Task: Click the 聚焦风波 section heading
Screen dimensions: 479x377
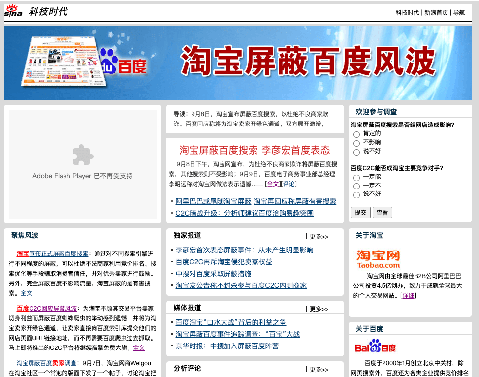Action: [25, 235]
